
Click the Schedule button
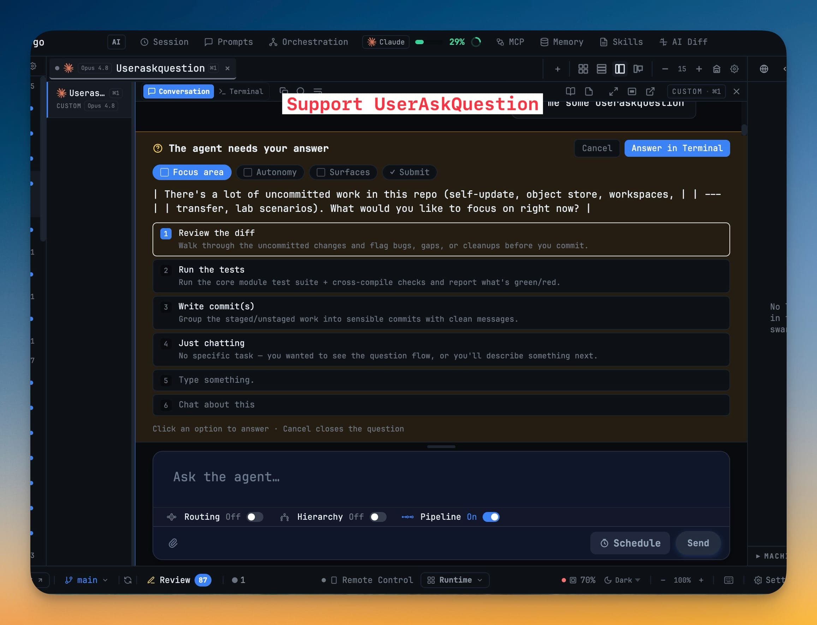point(630,543)
